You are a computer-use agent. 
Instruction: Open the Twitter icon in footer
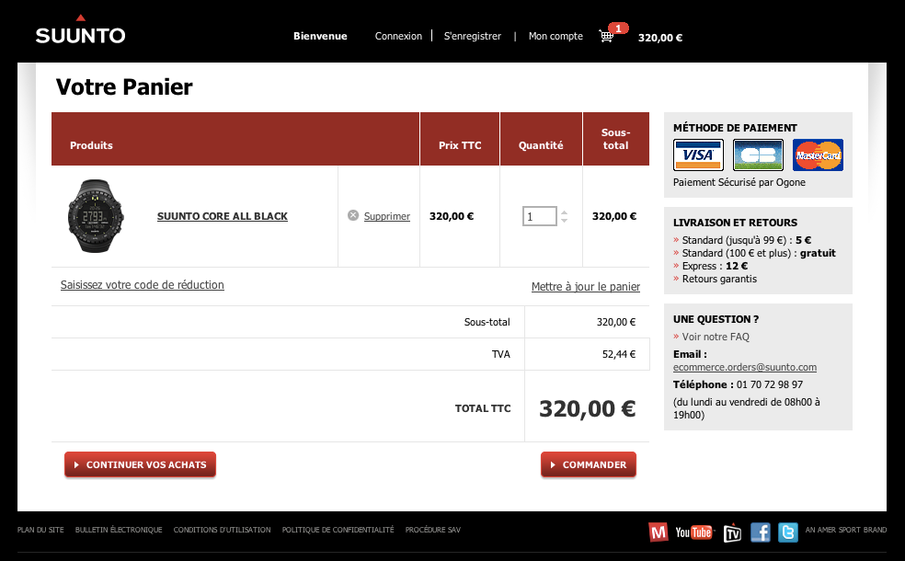point(788,532)
